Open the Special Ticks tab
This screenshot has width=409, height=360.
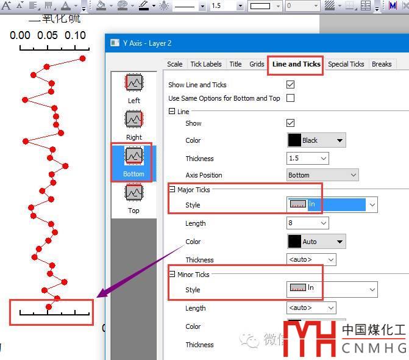(346, 64)
